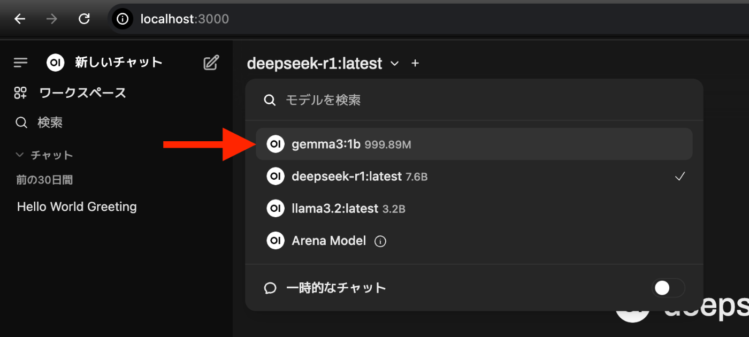View site info icon beside localhost address

coord(123,19)
